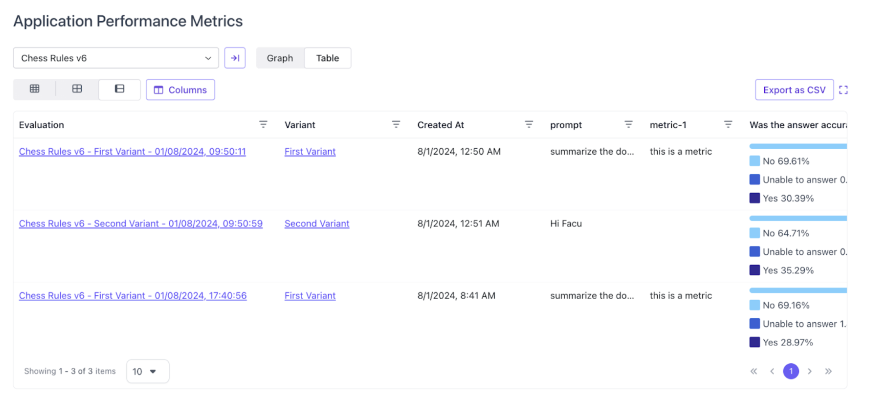Open Second Variant link
Screen dimensions: 869x413
tap(316, 223)
